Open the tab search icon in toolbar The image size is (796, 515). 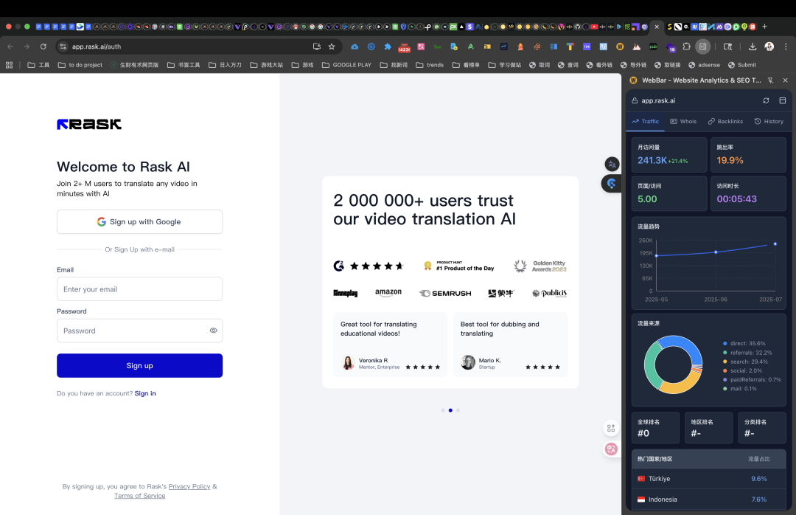[x=727, y=46]
